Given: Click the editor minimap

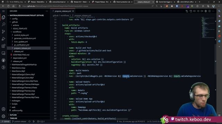Looking at the screenshot, I should [208, 28].
